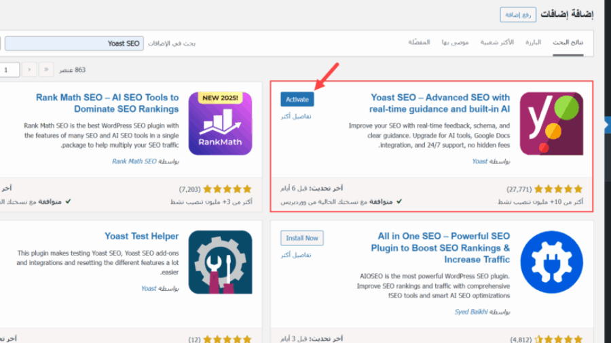This screenshot has width=611, height=343.
Task: Open the Yoast SEO plugin title link
Action: [x=439, y=103]
